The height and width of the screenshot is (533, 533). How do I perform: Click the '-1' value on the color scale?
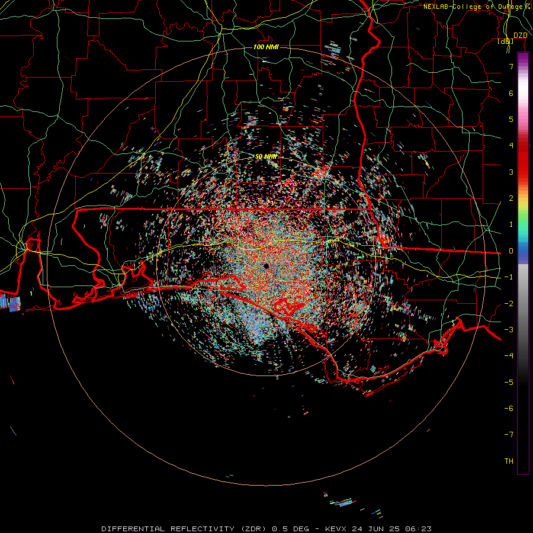[509, 277]
